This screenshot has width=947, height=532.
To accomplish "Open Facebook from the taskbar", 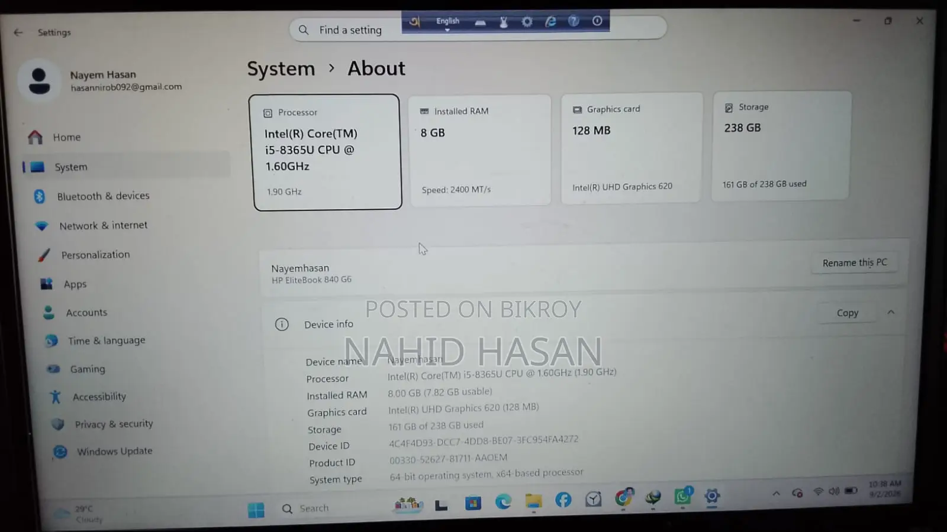I will [563, 500].
